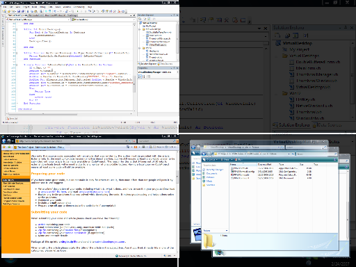The image size is (356, 267).
Task: Toggle the auto-hide pin on the dimmed Solution Explorer
Action: tap(346, 28)
